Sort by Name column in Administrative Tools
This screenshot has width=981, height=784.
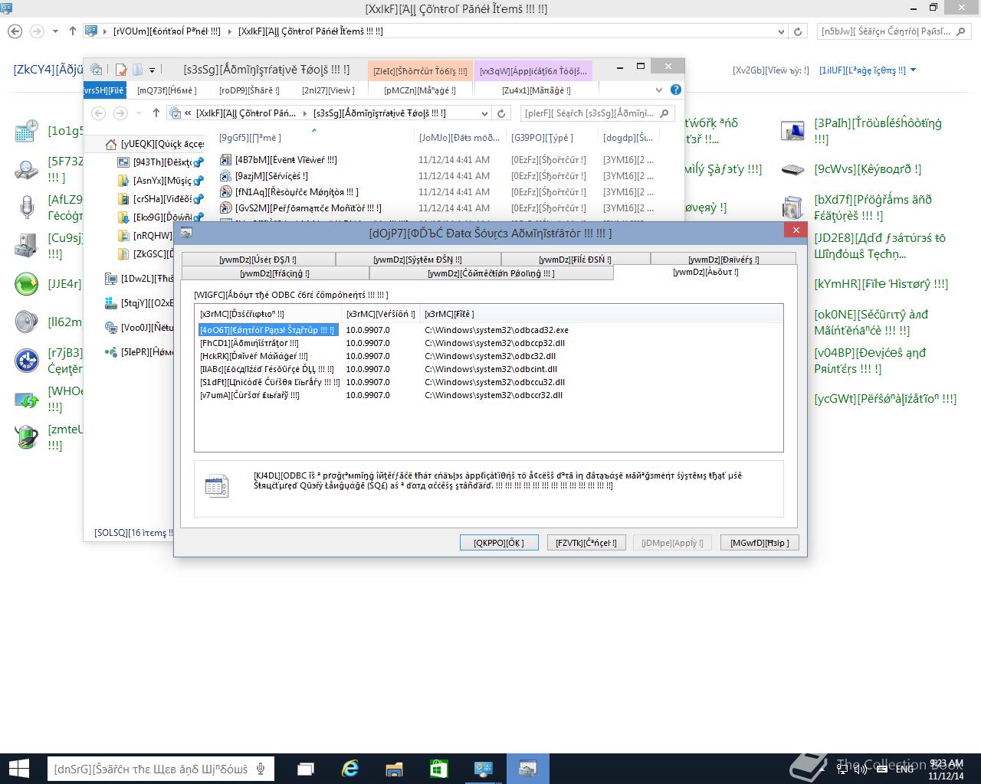click(x=314, y=138)
